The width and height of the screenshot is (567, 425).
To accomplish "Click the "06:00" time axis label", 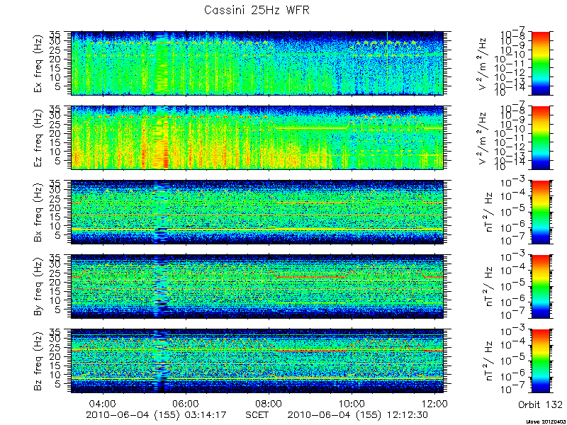I will coord(186,402).
